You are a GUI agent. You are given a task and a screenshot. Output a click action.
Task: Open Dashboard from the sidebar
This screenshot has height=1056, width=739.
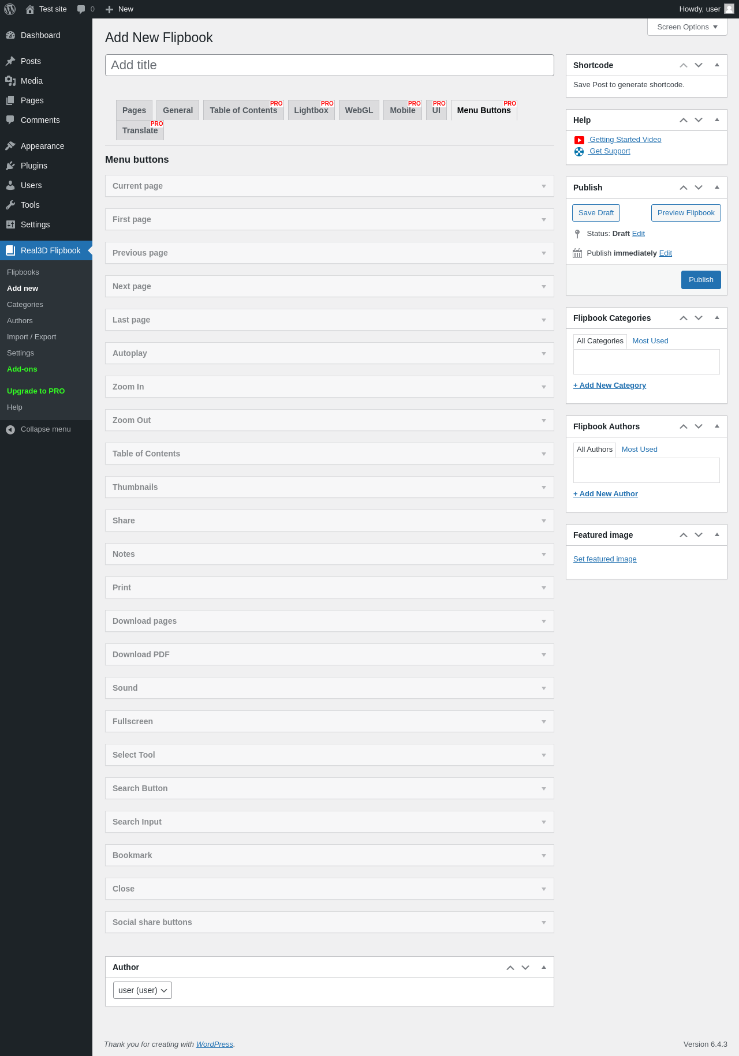click(x=46, y=35)
